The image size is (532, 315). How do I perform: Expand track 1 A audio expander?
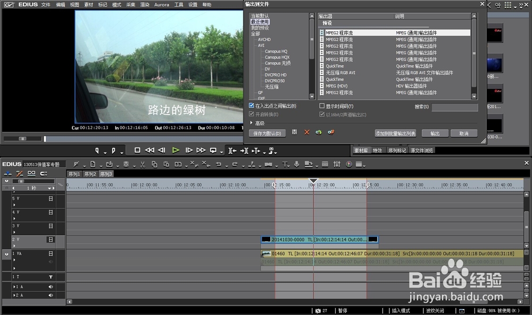14,287
